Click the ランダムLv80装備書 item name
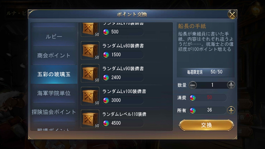Viewport: 265px width, 149px height. (x=123, y=46)
